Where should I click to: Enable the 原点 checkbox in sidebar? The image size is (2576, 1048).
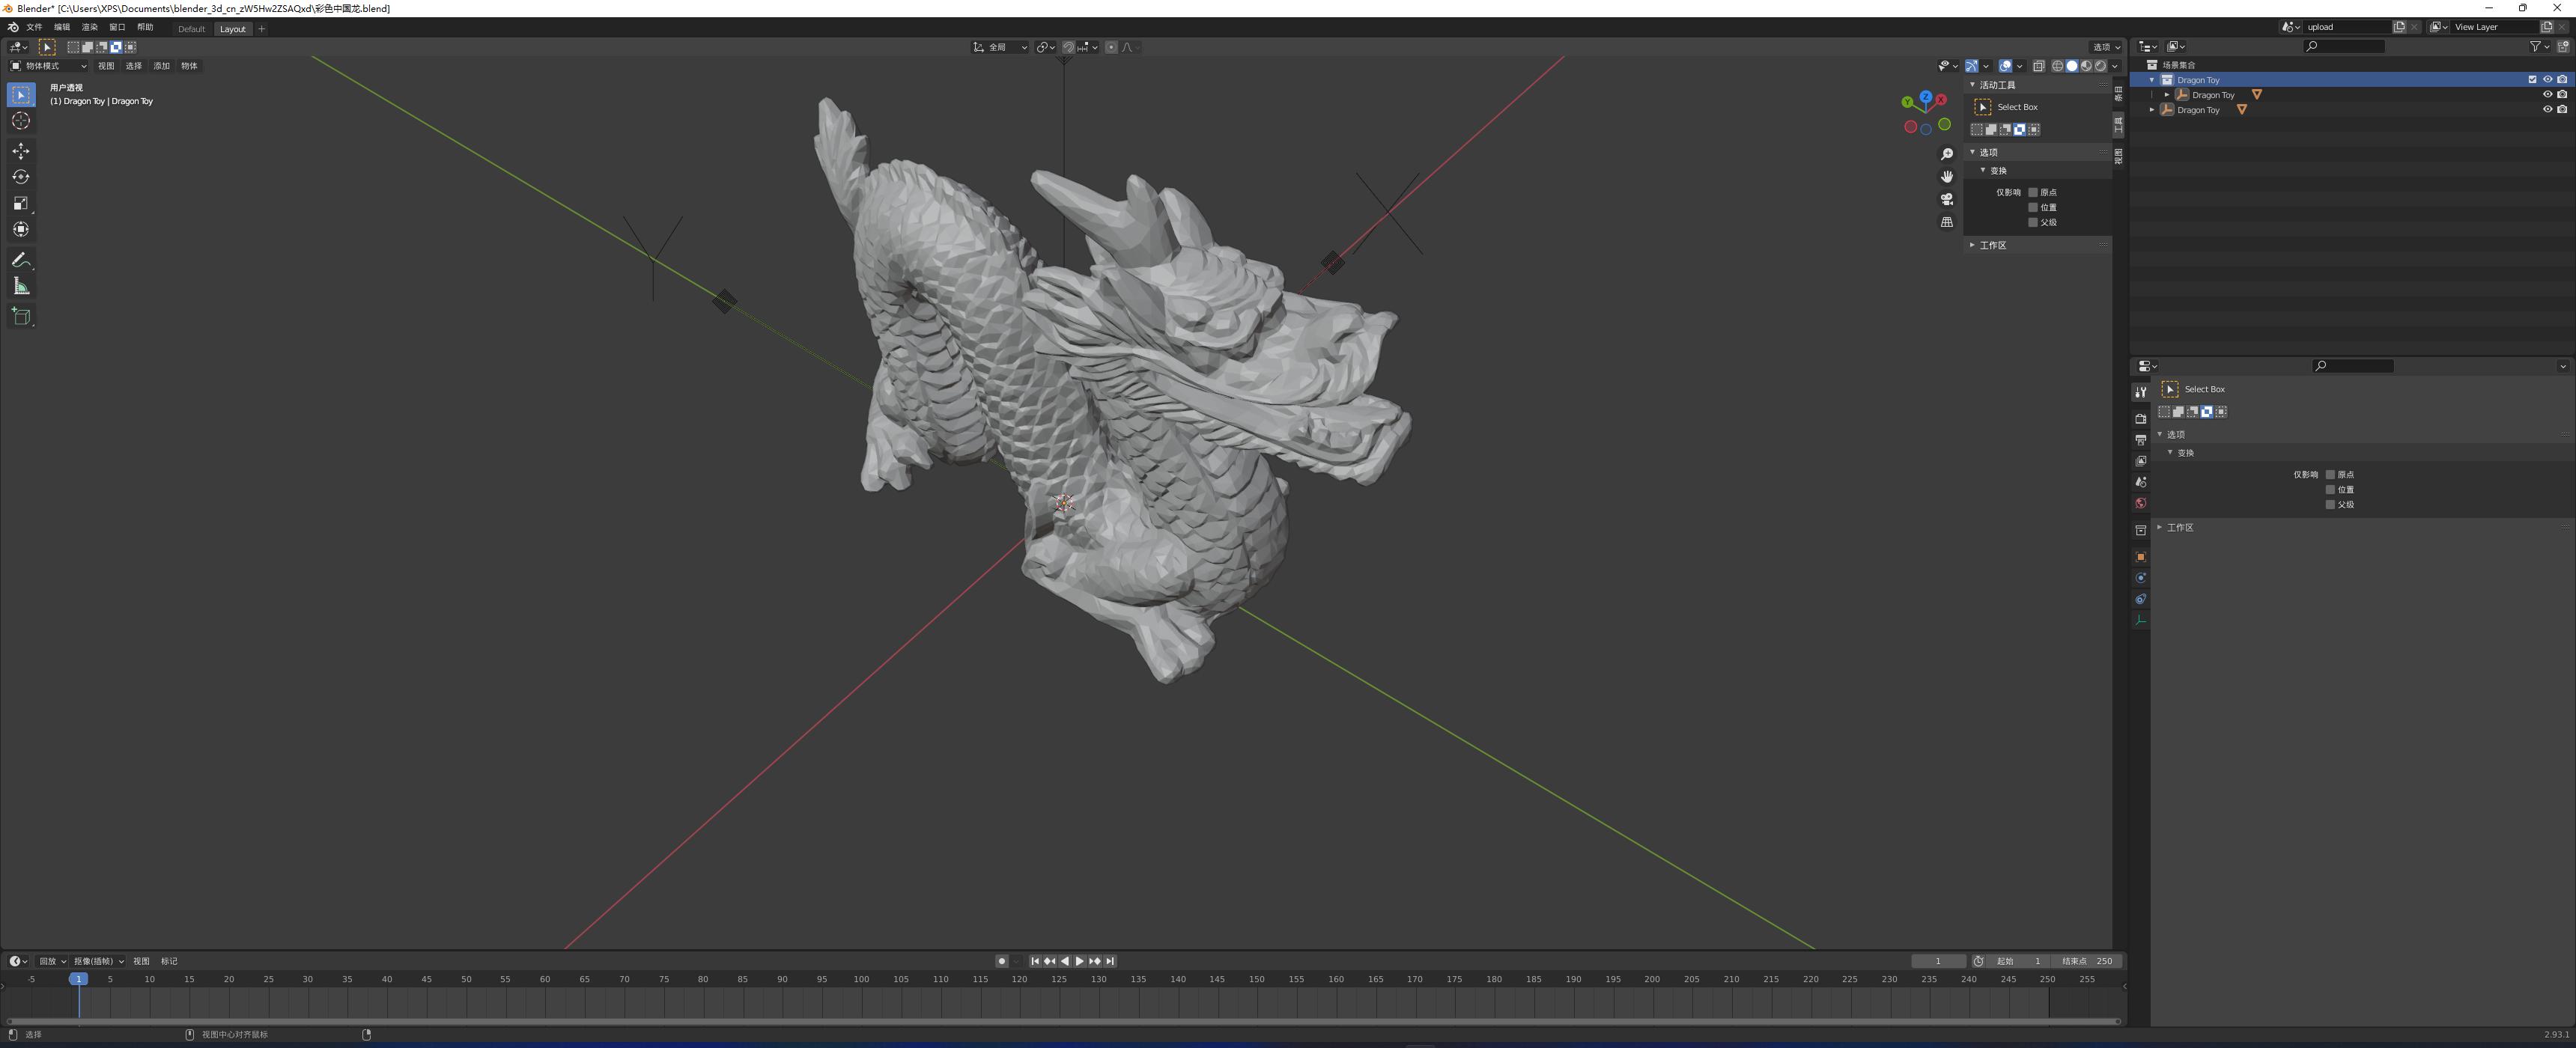click(x=2033, y=192)
